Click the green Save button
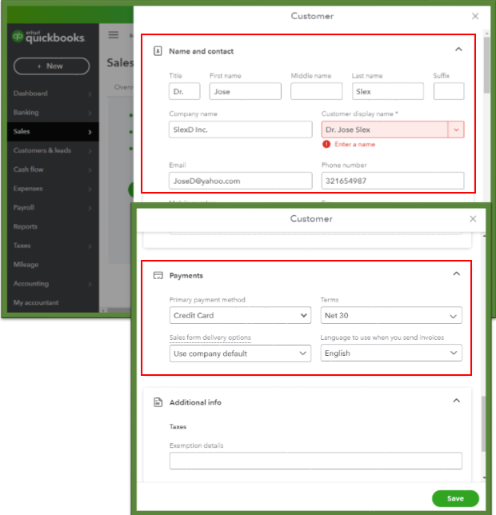 455,498
